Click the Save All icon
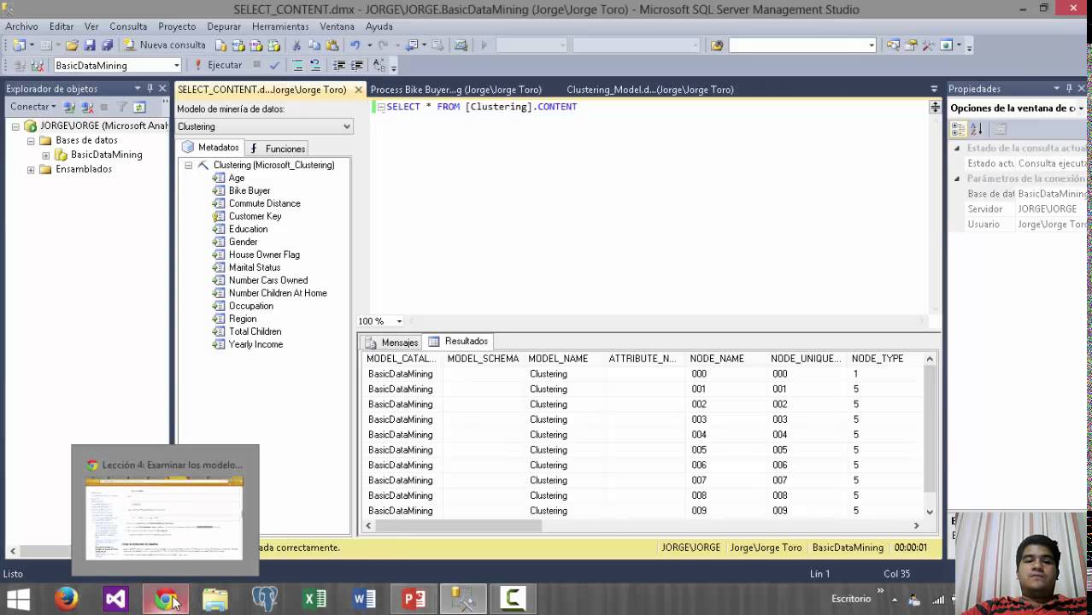Image resolution: width=1092 pixels, height=615 pixels. pos(107,45)
